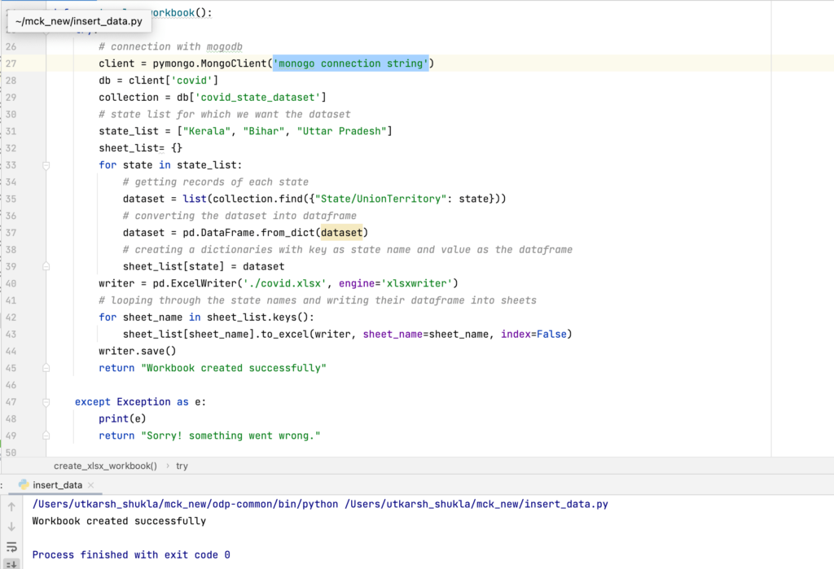Click fold end marker on line 45

46,368
